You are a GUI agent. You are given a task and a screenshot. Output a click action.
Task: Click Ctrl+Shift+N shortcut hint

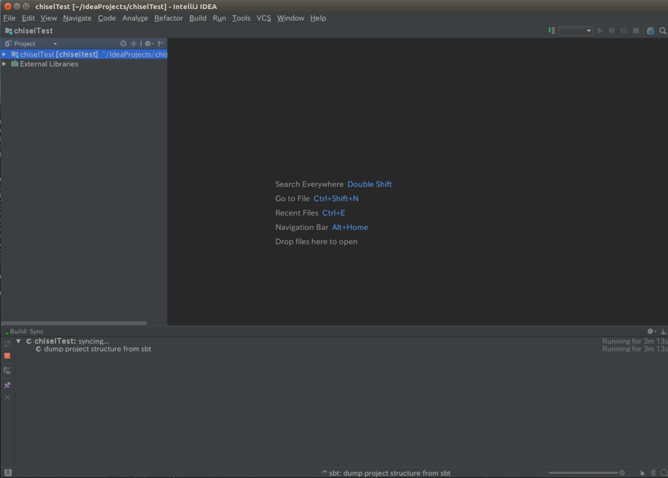click(336, 198)
